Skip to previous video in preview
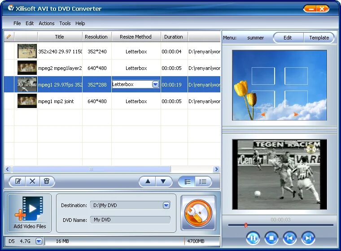This screenshot has height=251, width=341. [290, 238]
